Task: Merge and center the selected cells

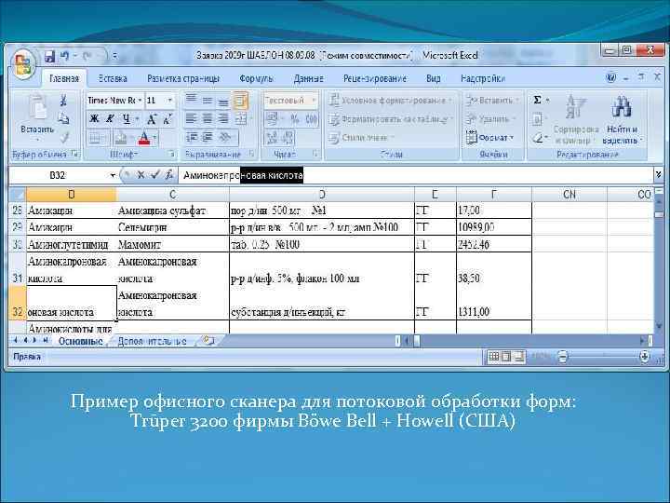Action: [x=240, y=118]
